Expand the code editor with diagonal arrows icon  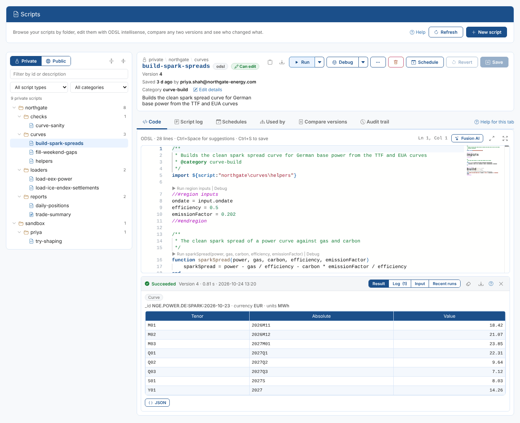[x=492, y=138]
